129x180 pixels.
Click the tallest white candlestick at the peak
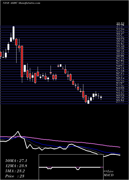(x=14, y=33)
